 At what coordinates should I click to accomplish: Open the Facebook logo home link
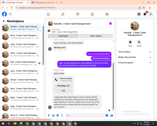tap(4, 14)
